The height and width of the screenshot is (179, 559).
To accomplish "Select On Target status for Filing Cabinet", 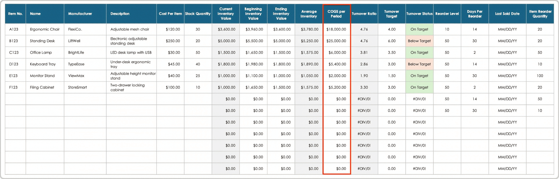I will pyautogui.click(x=419, y=87).
